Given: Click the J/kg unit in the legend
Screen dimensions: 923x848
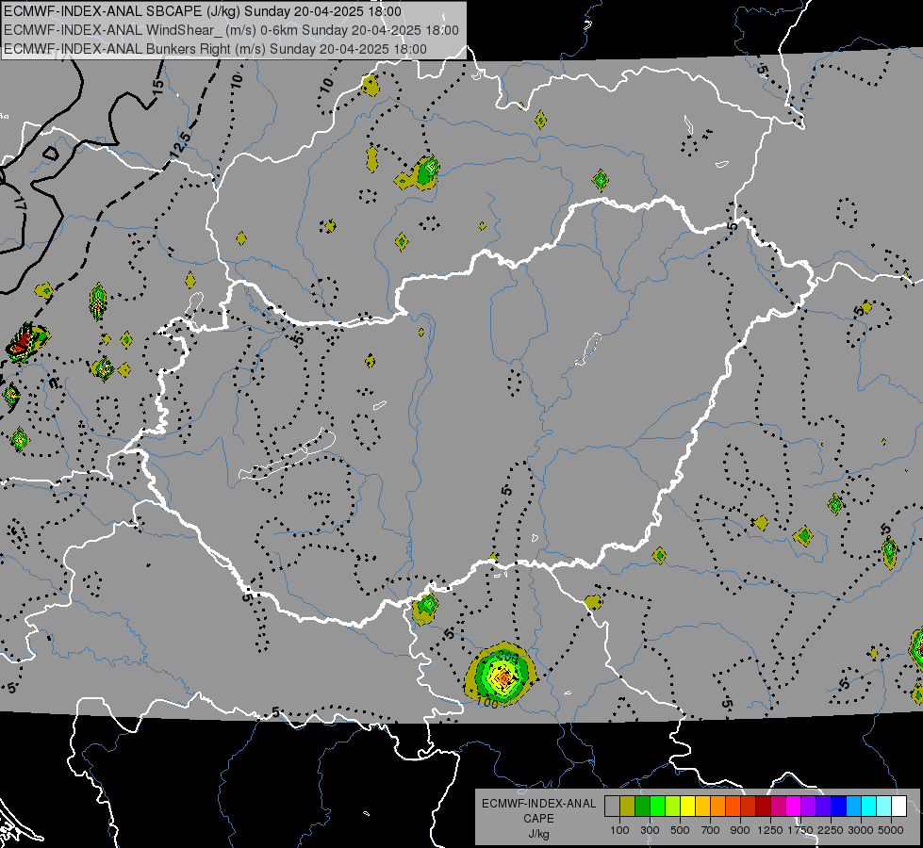Looking at the screenshot, I should (538, 835).
